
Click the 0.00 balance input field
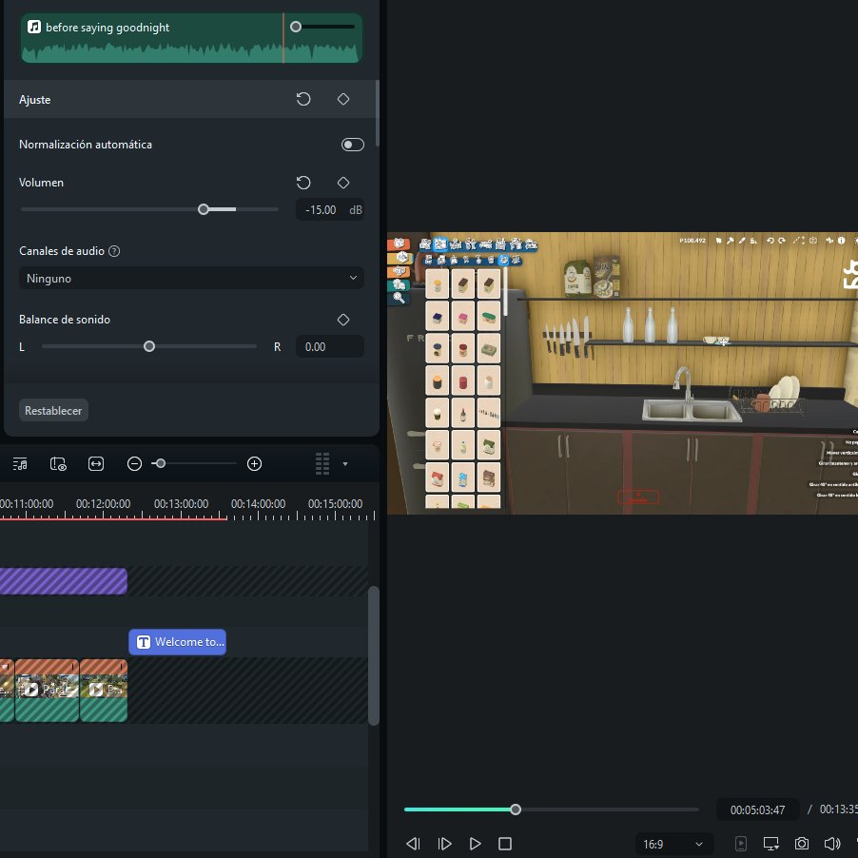329,347
